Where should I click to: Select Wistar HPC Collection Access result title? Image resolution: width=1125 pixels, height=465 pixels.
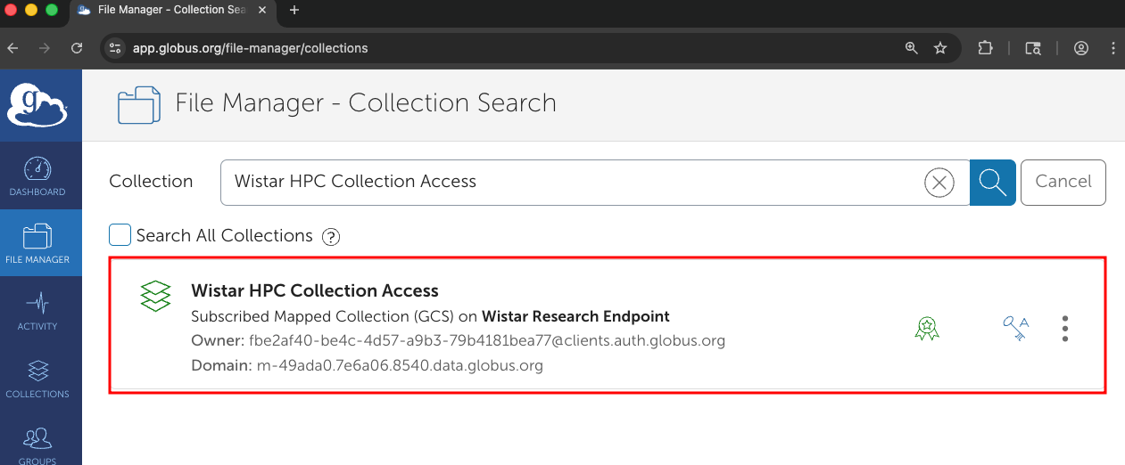[315, 290]
